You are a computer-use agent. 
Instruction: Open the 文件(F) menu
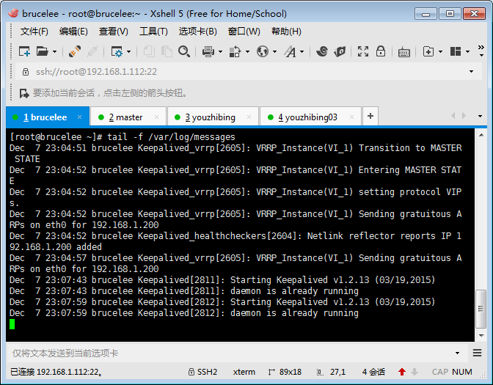point(34,31)
